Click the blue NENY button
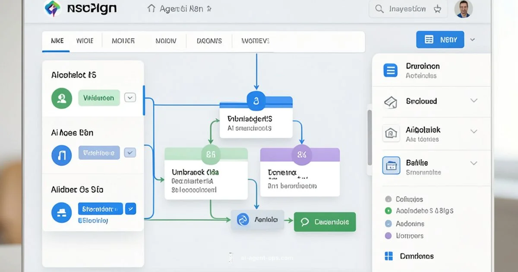The width and height of the screenshot is (518, 272). point(440,40)
